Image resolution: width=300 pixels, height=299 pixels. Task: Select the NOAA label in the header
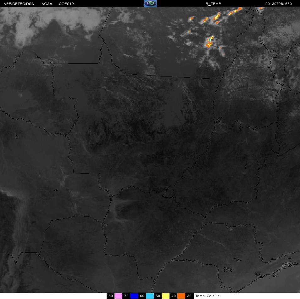coord(47,4)
